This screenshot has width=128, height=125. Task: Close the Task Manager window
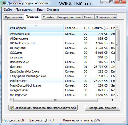(x=120, y=2)
